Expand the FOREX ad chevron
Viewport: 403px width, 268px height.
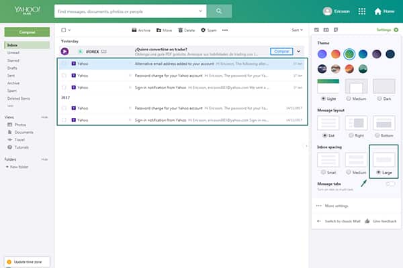[299, 52]
